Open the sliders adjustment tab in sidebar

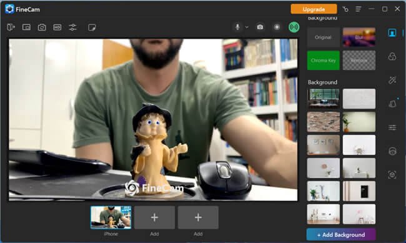[x=392, y=127]
